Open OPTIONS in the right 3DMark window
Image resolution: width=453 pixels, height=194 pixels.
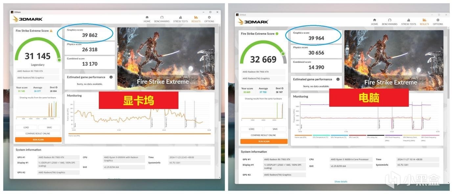(x=438, y=22)
